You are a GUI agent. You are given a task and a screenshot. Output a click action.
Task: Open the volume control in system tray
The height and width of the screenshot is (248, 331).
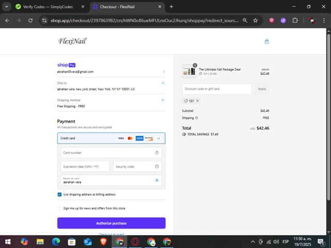tap(276, 242)
